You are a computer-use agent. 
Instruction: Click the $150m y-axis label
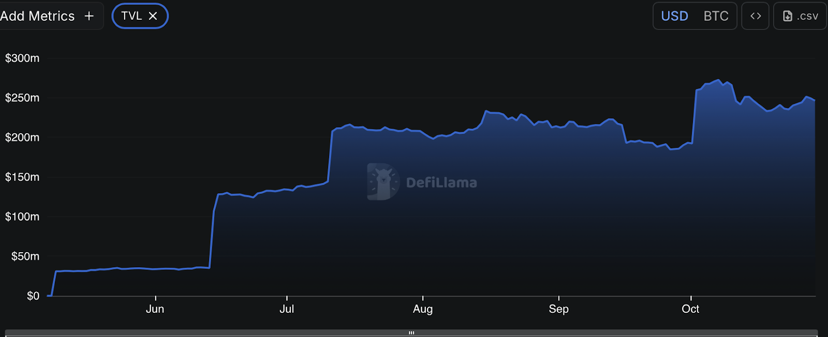point(22,177)
